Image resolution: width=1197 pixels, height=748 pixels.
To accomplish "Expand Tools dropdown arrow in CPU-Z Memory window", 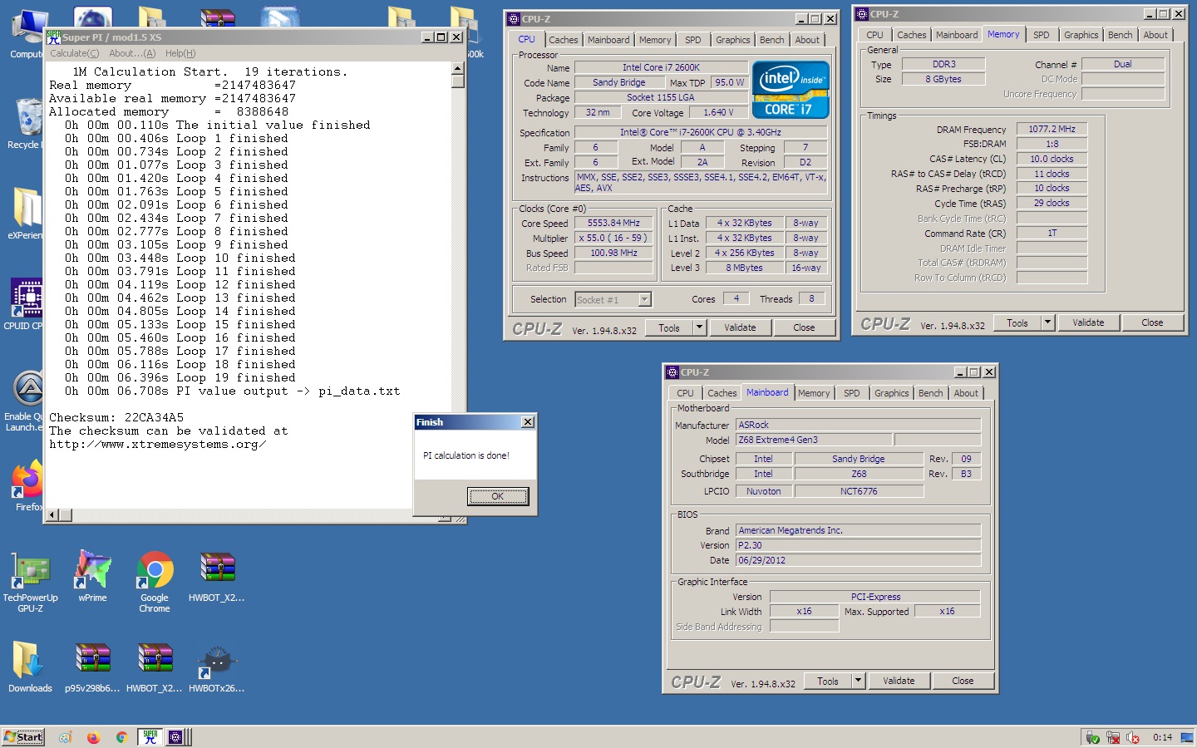I will 1047,322.
